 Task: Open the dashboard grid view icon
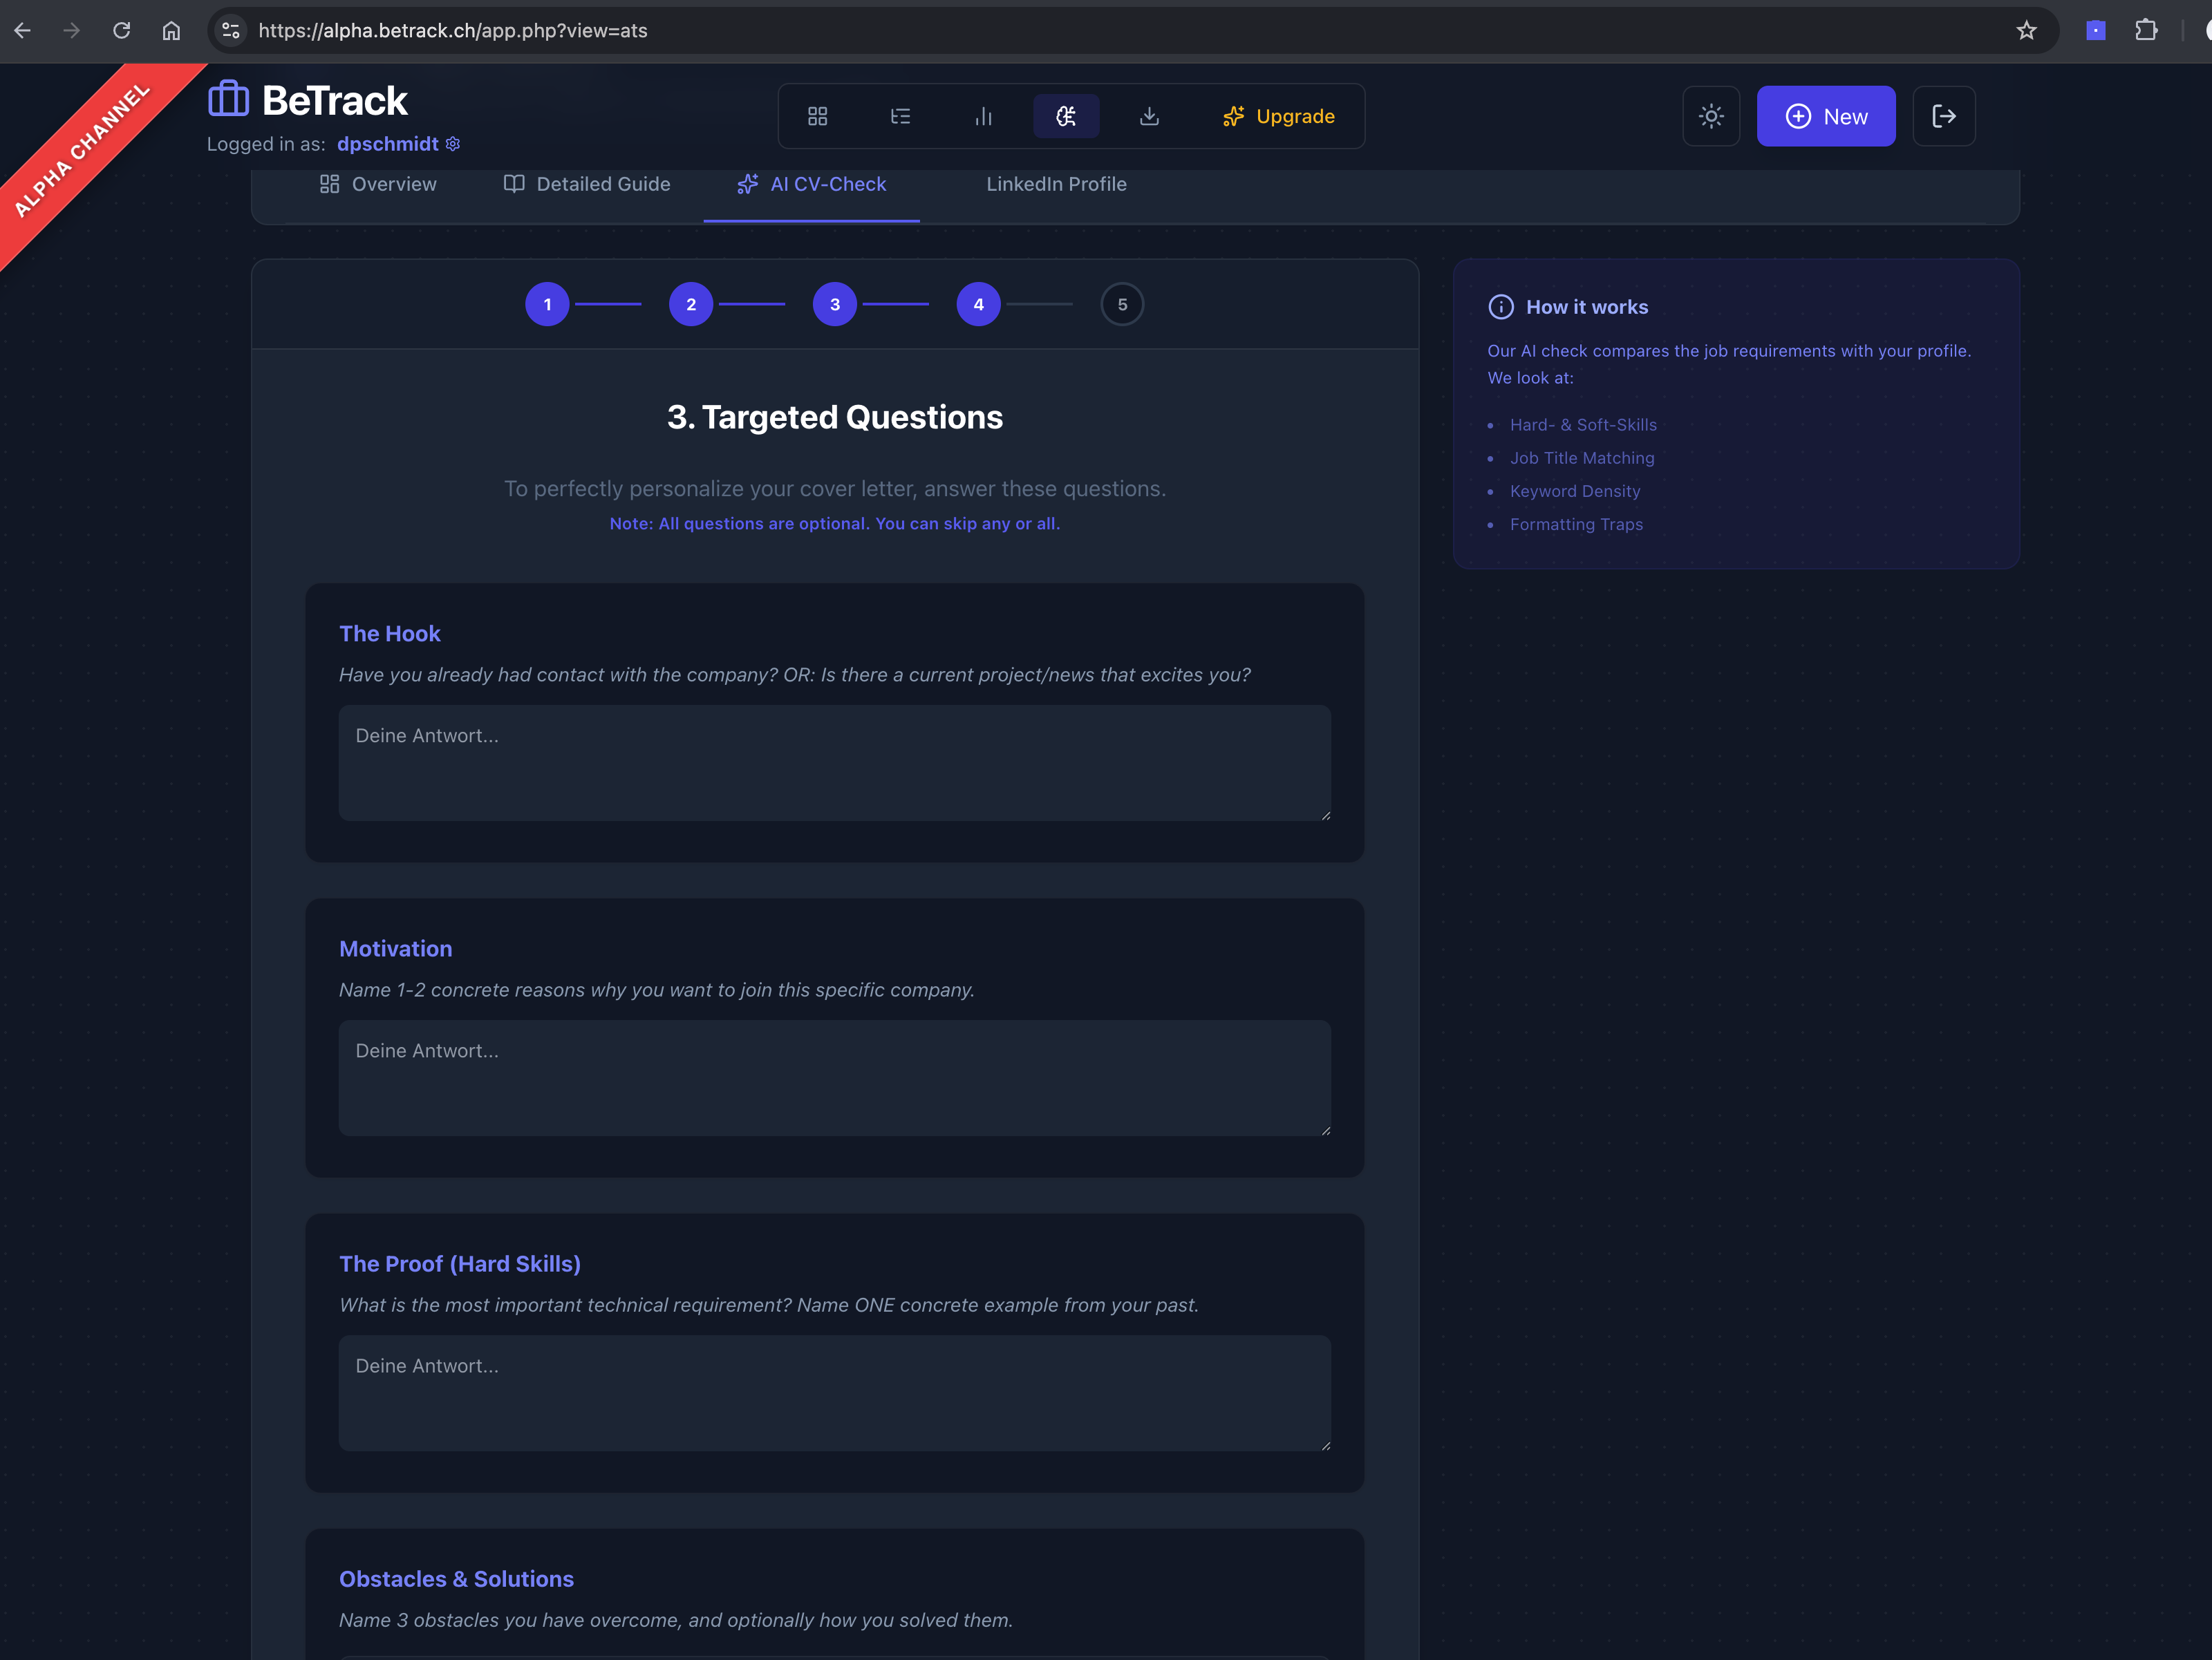coord(817,115)
